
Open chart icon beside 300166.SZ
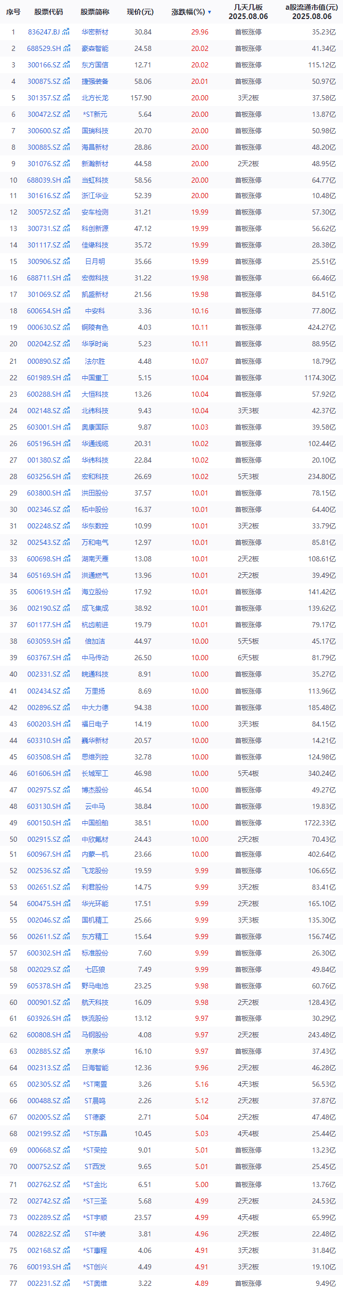click(x=66, y=65)
